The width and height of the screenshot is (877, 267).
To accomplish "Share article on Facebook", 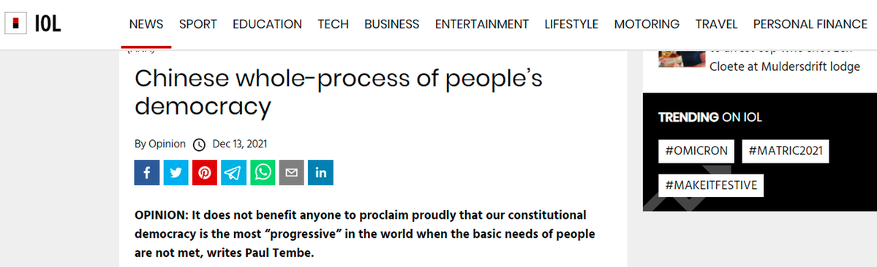I will (146, 172).
